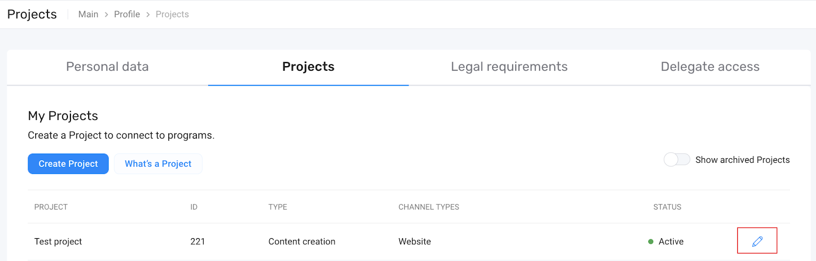Click the ID column header
816x261 pixels.
[194, 207]
